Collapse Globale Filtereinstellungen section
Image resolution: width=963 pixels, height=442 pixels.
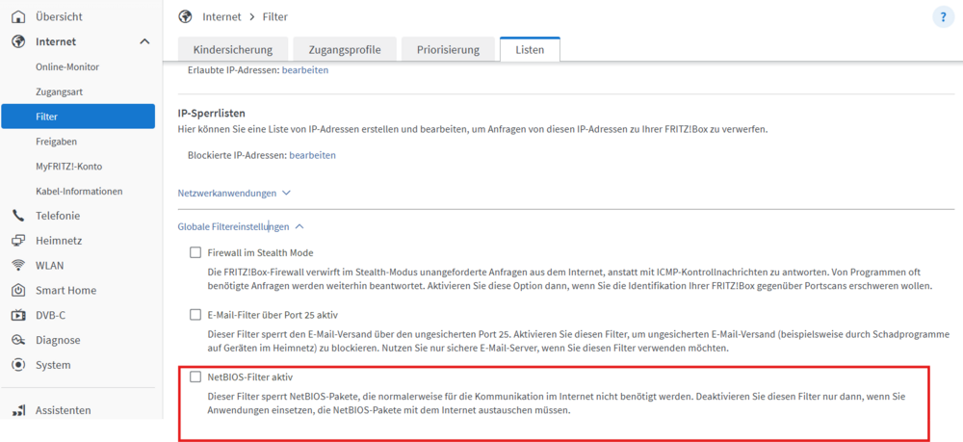(241, 226)
